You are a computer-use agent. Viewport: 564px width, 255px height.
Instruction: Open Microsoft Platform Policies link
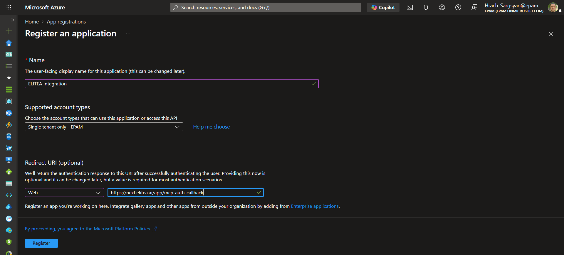[x=90, y=229]
